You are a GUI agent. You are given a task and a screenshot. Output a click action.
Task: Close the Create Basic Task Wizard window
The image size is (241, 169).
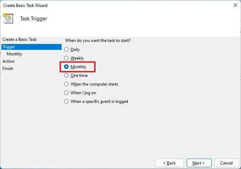coord(234,5)
